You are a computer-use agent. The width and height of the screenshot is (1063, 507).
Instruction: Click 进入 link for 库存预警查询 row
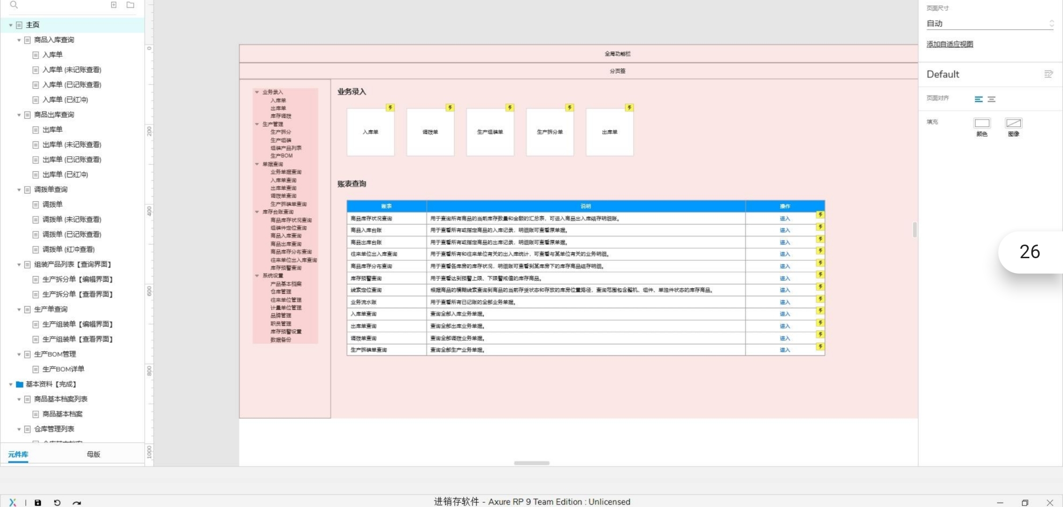pos(785,278)
